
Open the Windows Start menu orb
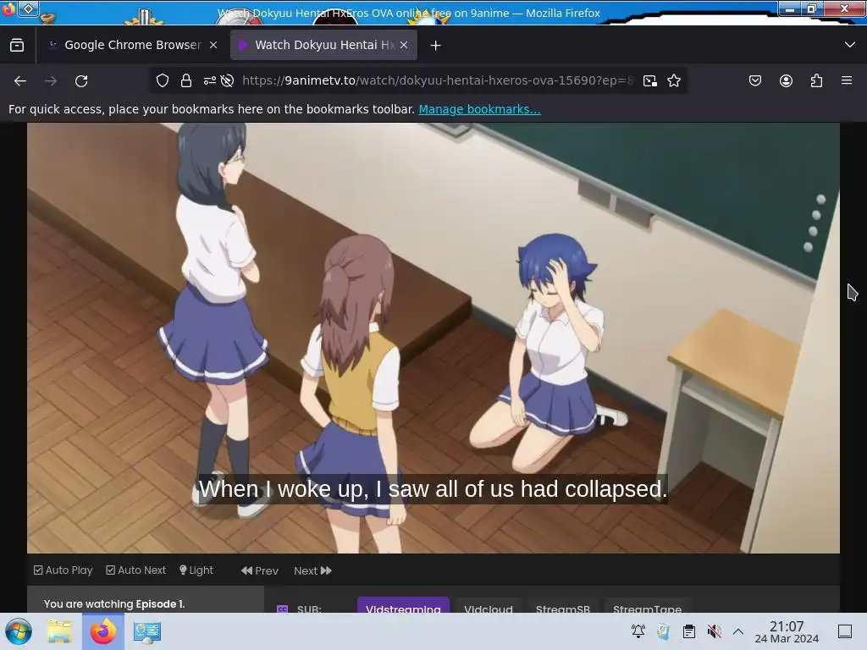19,631
